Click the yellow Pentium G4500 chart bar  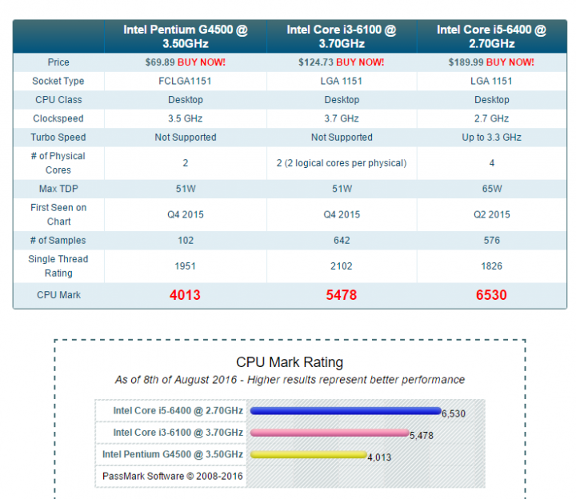click(x=308, y=454)
